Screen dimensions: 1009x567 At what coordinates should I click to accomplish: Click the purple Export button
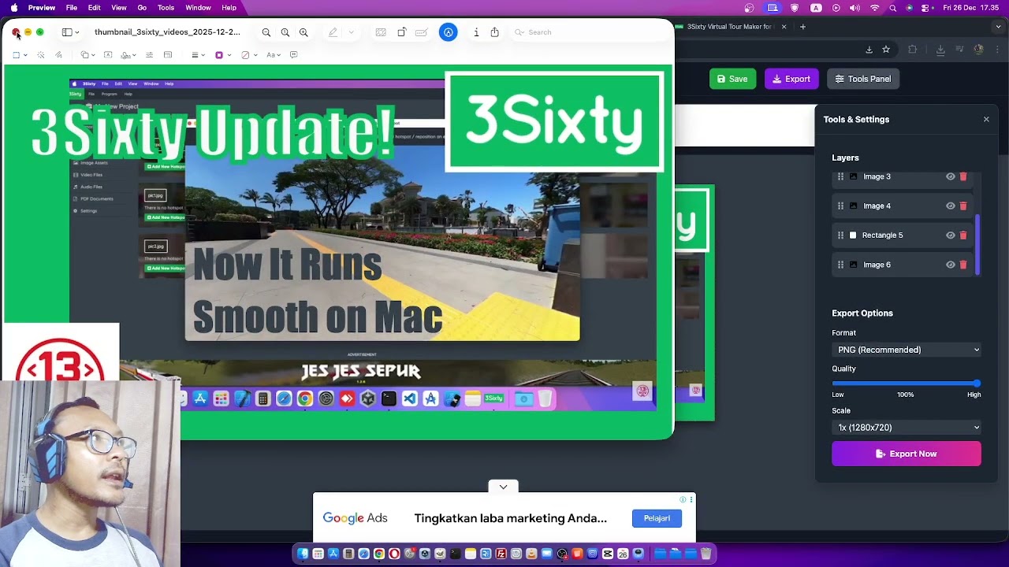click(791, 79)
